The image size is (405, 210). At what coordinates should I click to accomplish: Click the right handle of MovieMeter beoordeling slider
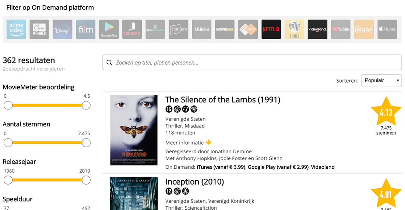click(x=86, y=105)
